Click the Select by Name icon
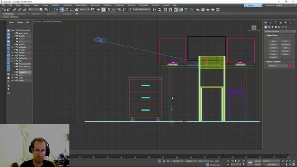 (x=46, y=10)
